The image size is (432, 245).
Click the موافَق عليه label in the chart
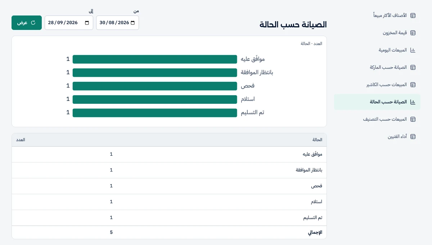[x=253, y=59]
